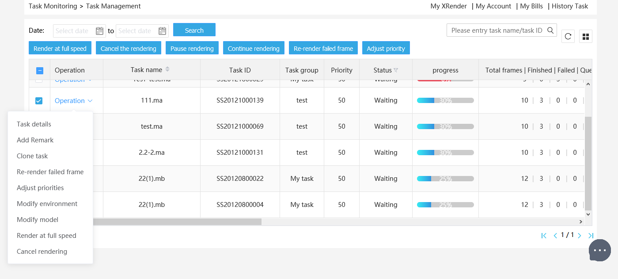Open the History Task link
Viewport: 618px width, 279px height.
[569, 6]
